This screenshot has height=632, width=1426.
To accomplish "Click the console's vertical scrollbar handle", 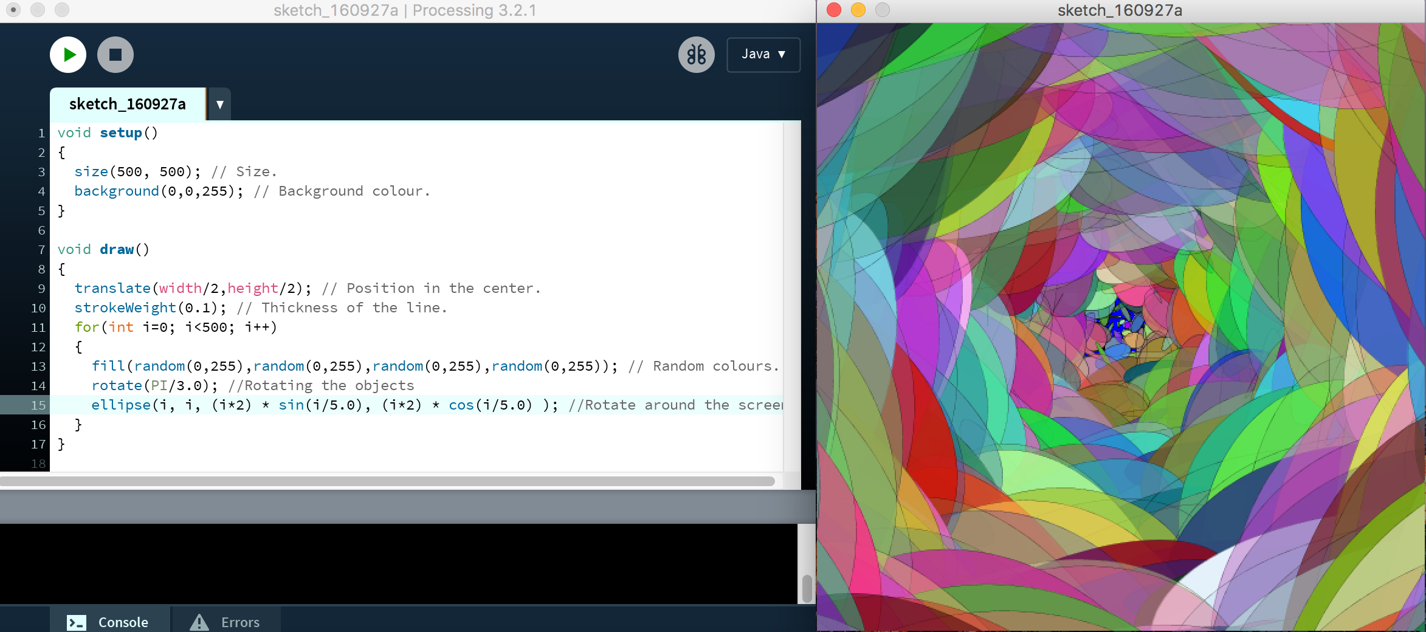I will pos(807,588).
